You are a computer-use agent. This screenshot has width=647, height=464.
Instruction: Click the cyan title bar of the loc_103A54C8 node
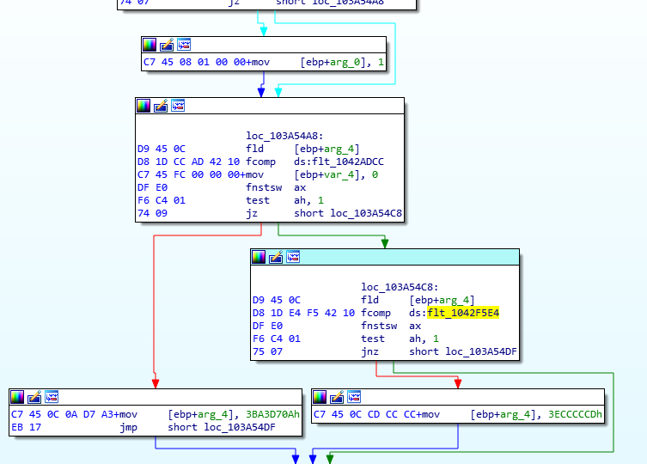[412, 257]
